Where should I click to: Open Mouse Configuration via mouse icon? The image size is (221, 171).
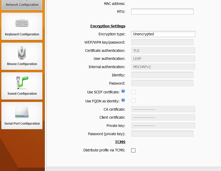tap(22, 53)
